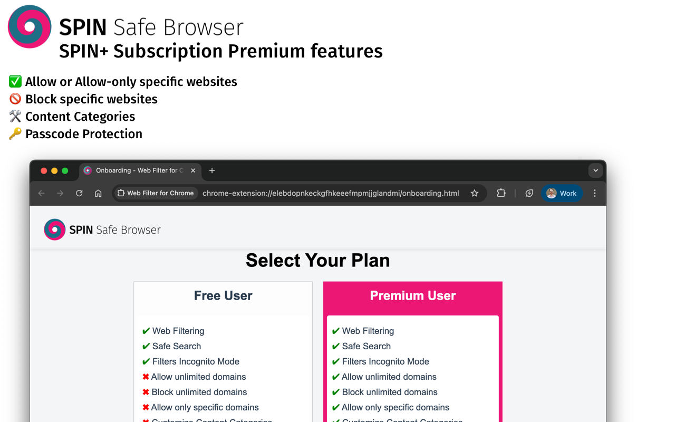
Task: Open the tab search chevron at top right
Action: pyautogui.click(x=595, y=170)
